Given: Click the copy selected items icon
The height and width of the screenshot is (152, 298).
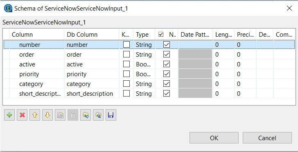Looking at the screenshot, I should pyautogui.click(x=60, y=115).
